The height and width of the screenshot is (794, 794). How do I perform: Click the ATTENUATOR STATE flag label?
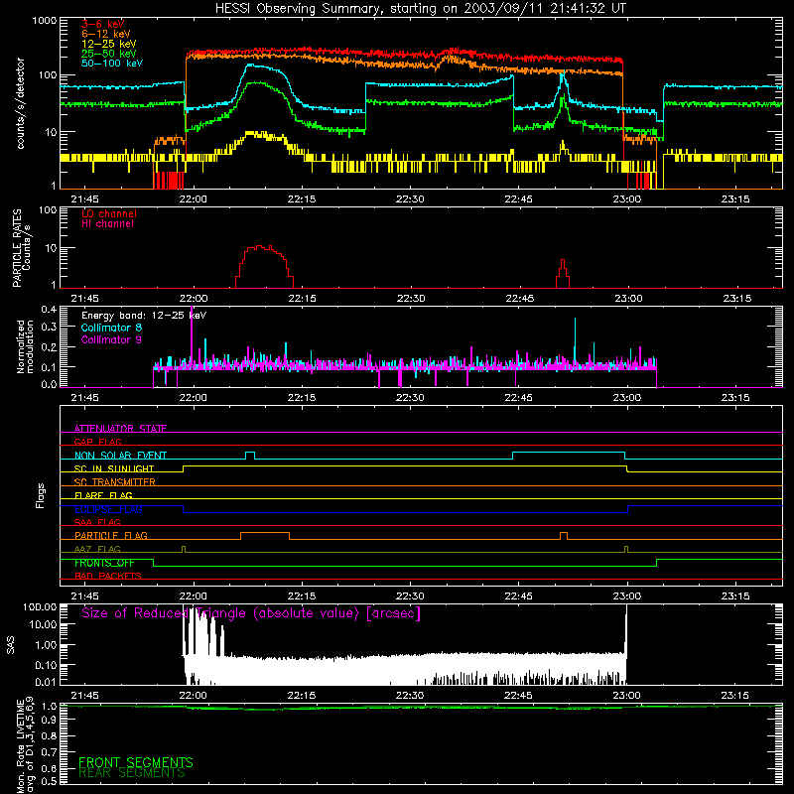click(x=120, y=429)
